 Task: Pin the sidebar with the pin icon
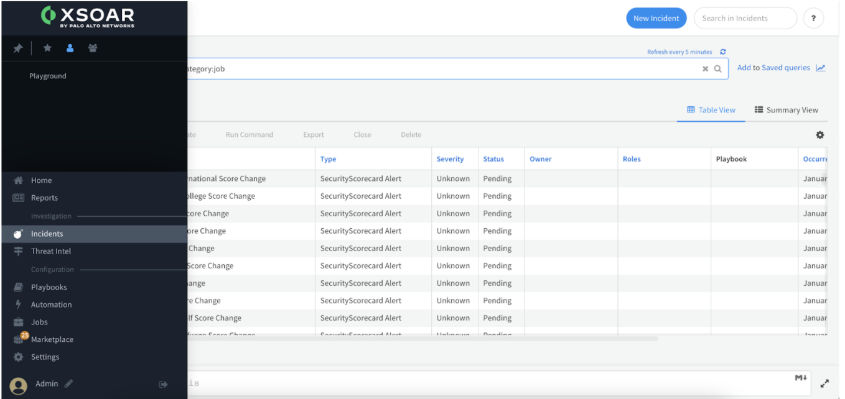point(18,48)
